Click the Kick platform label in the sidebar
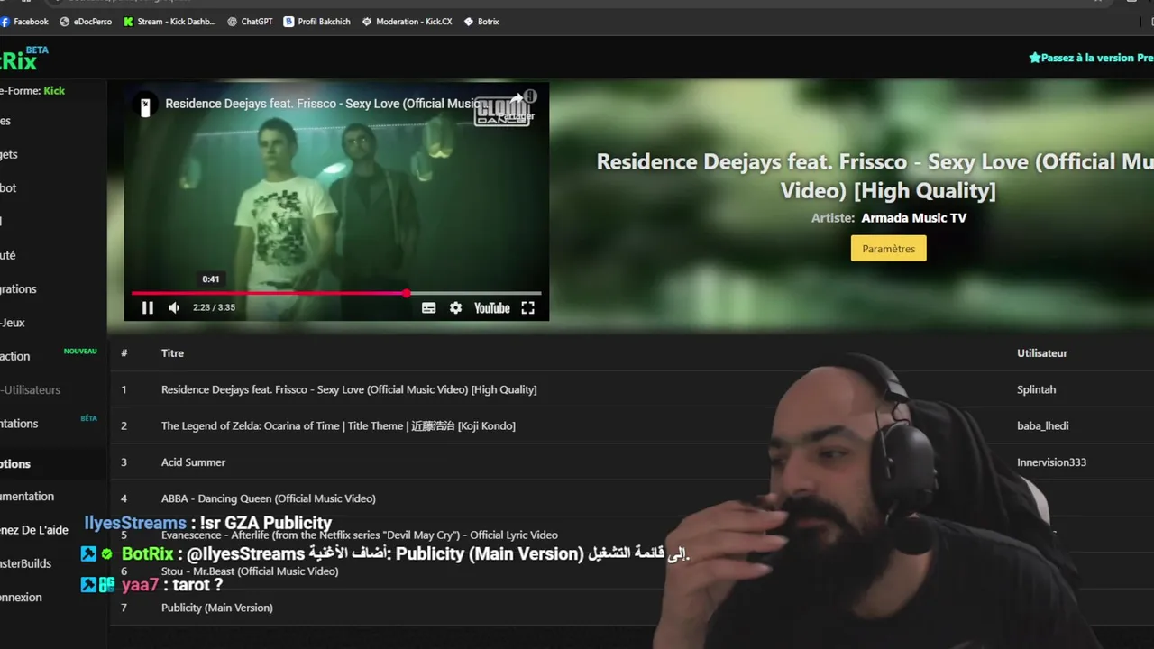The image size is (1154, 649). (54, 90)
